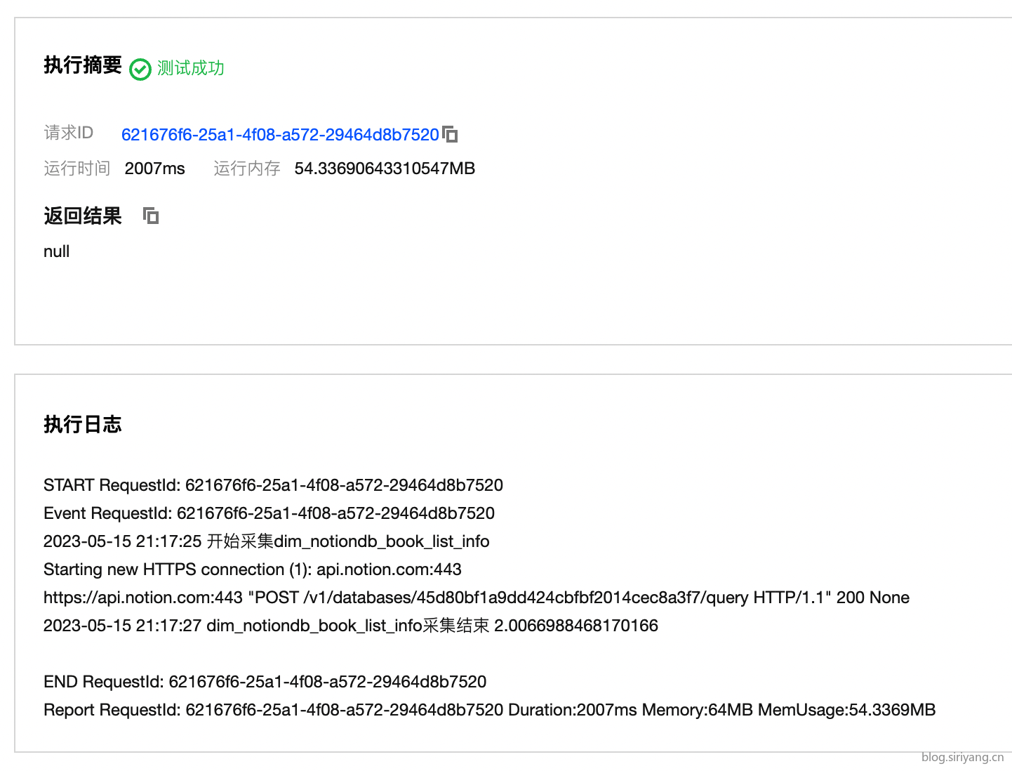The image size is (1012, 771).
Task: Click the 测试成功 status text
Action: [191, 68]
